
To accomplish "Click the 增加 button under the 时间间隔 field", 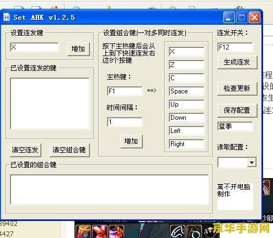I will coord(131,141).
